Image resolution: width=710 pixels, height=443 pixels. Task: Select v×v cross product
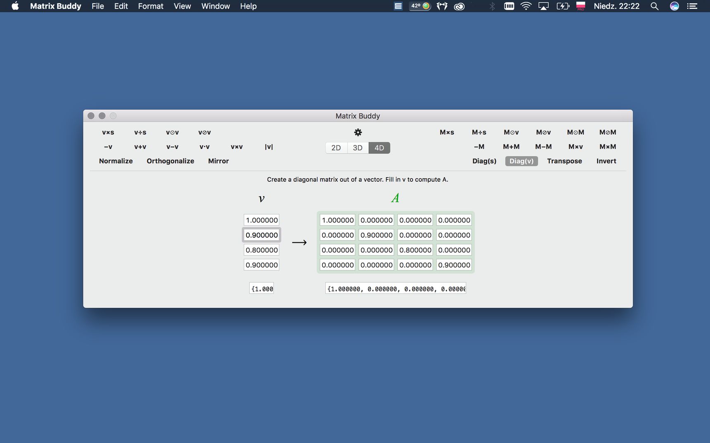(237, 147)
